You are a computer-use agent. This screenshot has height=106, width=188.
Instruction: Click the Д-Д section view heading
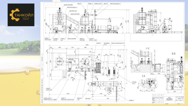pyautogui.click(x=174, y=53)
